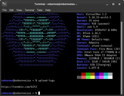
Task: Click the 'Resolution: 1920x947 @ 60Hz' line
Action: click(97, 30)
